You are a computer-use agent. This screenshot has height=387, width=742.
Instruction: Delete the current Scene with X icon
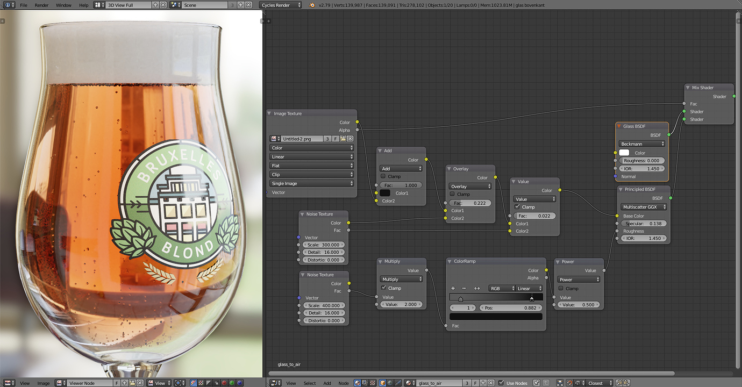tap(248, 5)
